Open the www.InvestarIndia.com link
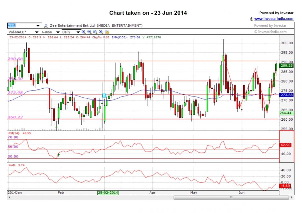The width and height of the screenshot is (302, 213). 274,19
